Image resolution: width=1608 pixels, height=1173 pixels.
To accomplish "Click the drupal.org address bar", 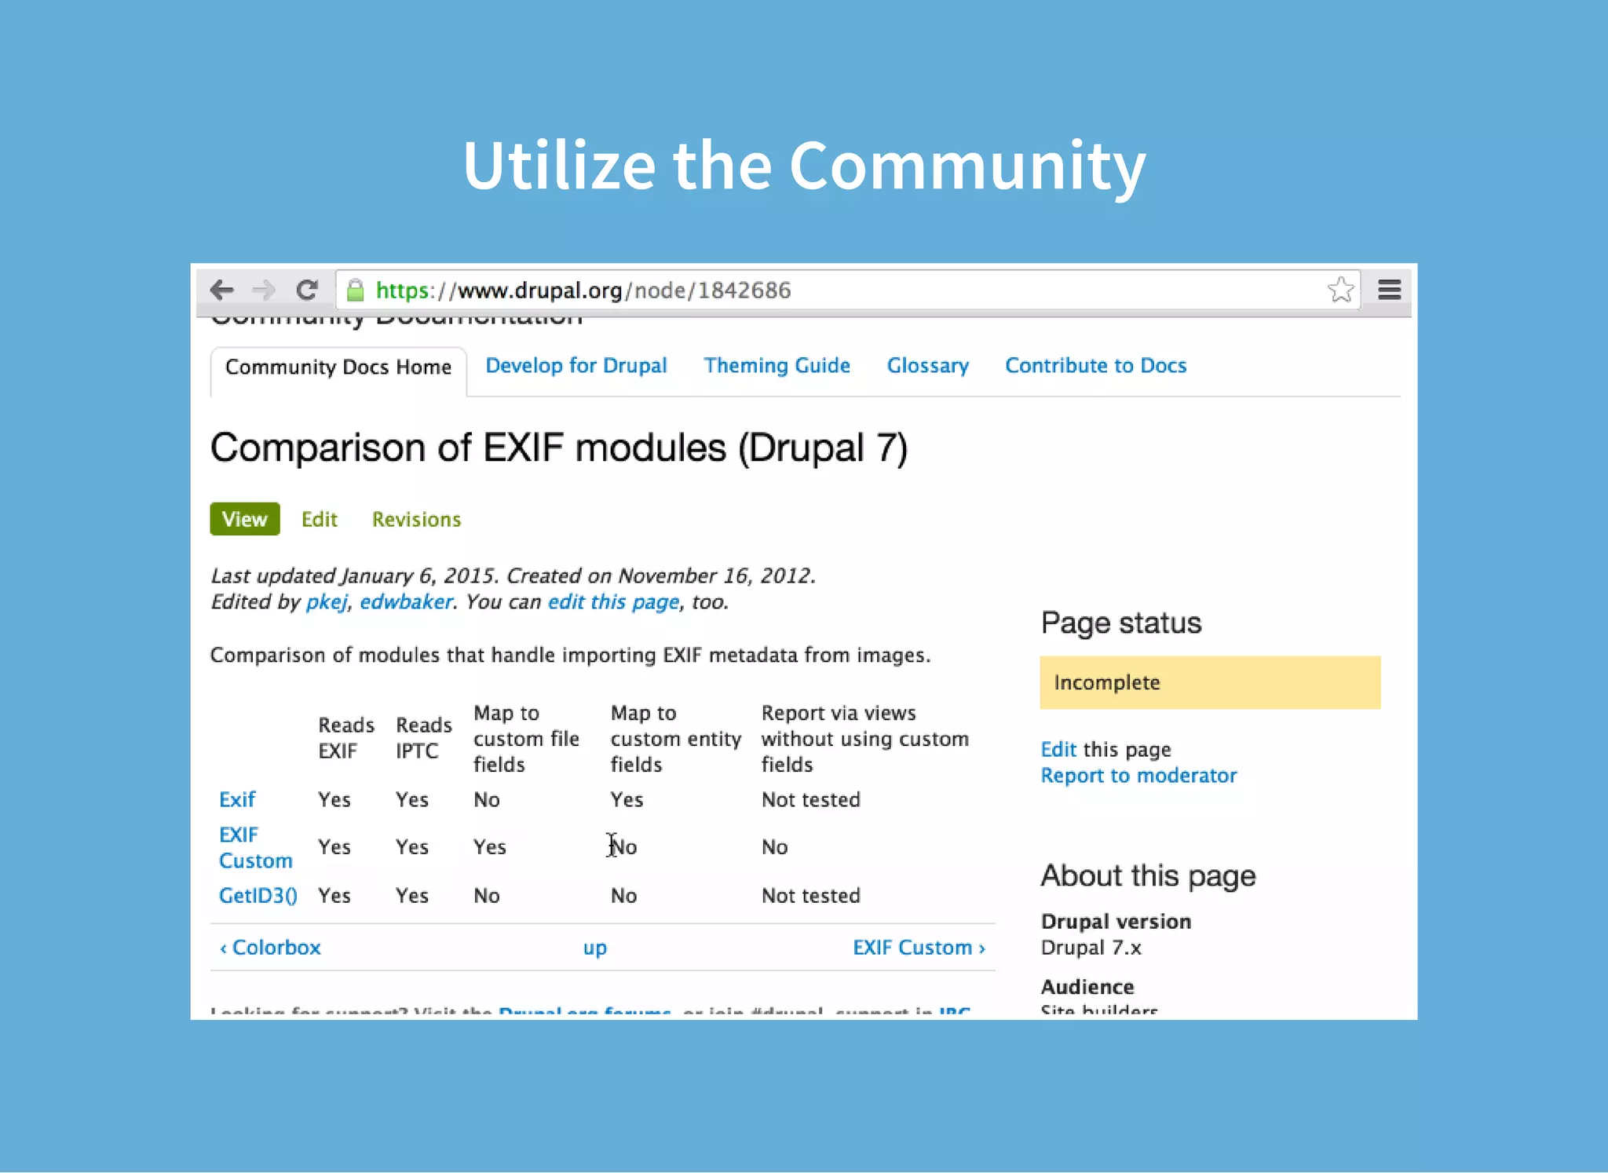I will [785, 291].
